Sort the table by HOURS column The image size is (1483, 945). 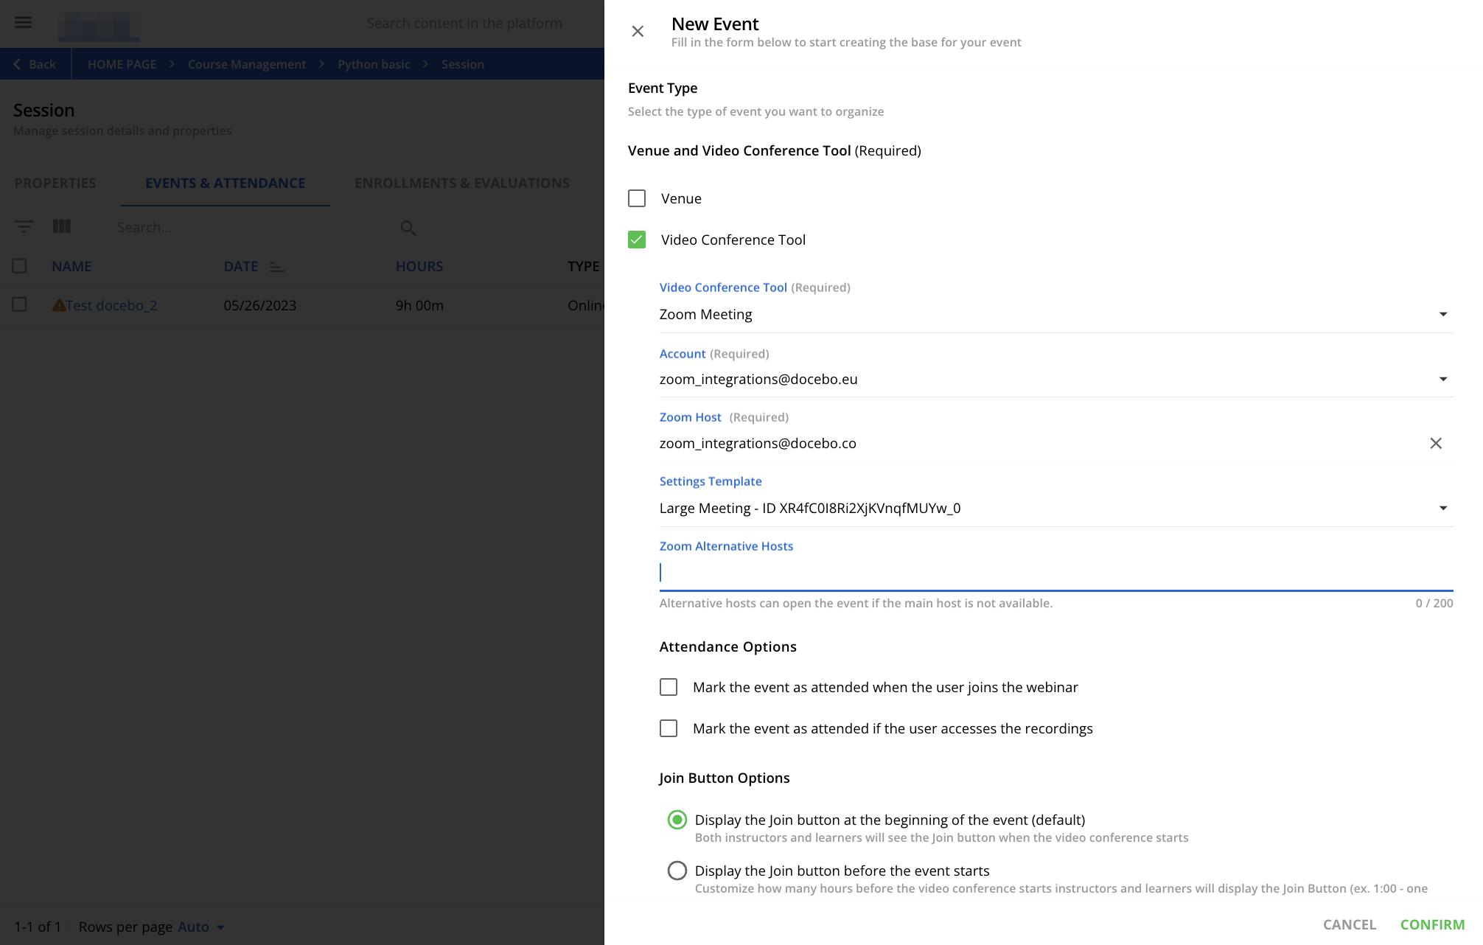pyautogui.click(x=419, y=266)
